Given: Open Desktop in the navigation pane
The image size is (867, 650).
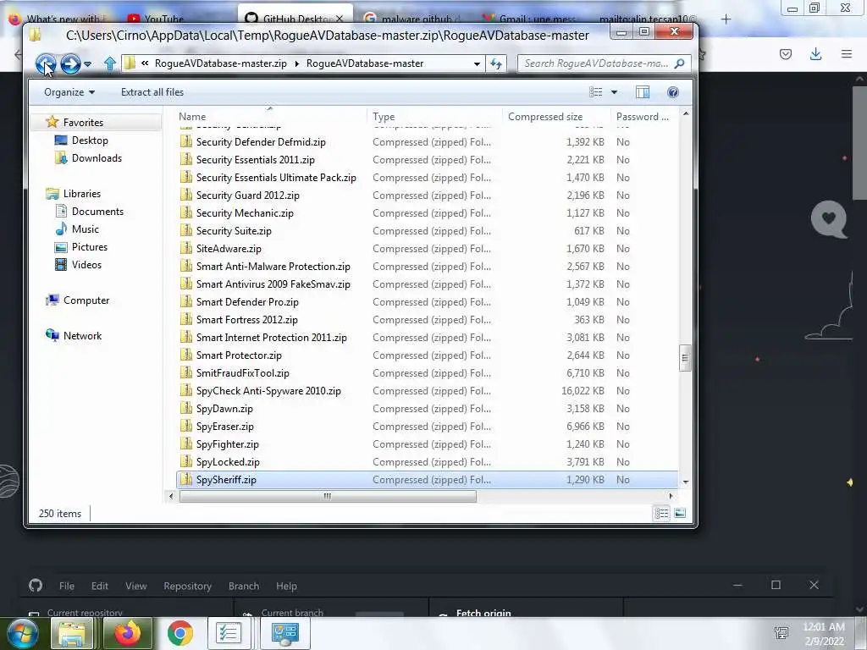Looking at the screenshot, I should coord(90,140).
